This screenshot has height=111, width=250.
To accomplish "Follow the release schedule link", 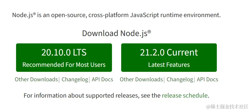I will [185, 95].
